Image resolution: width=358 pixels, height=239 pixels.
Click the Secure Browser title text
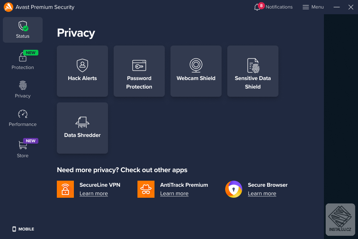[x=267, y=185]
